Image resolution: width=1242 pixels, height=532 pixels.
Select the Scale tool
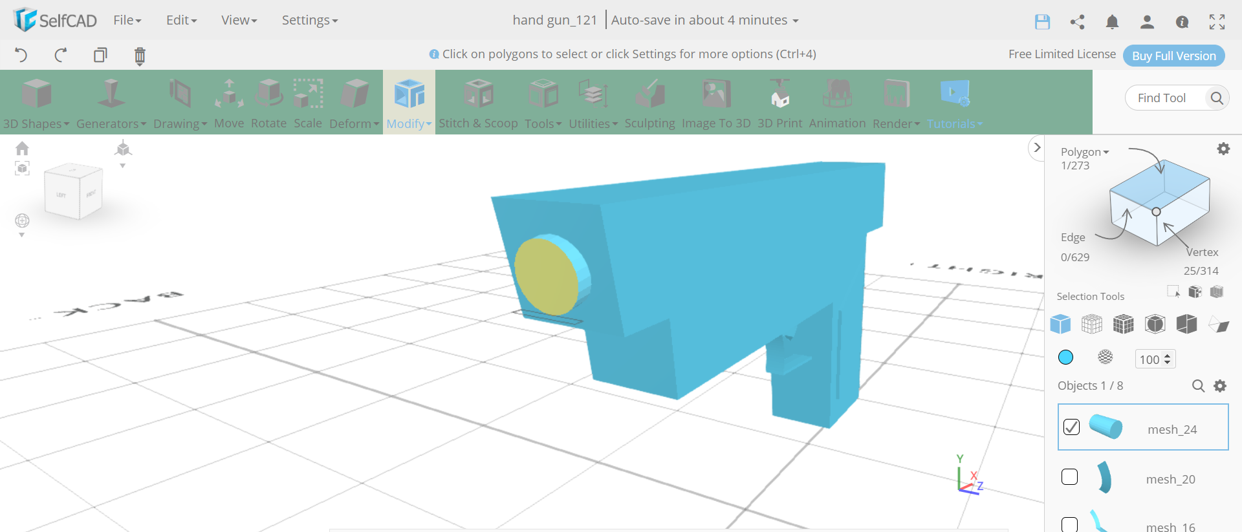tap(308, 103)
